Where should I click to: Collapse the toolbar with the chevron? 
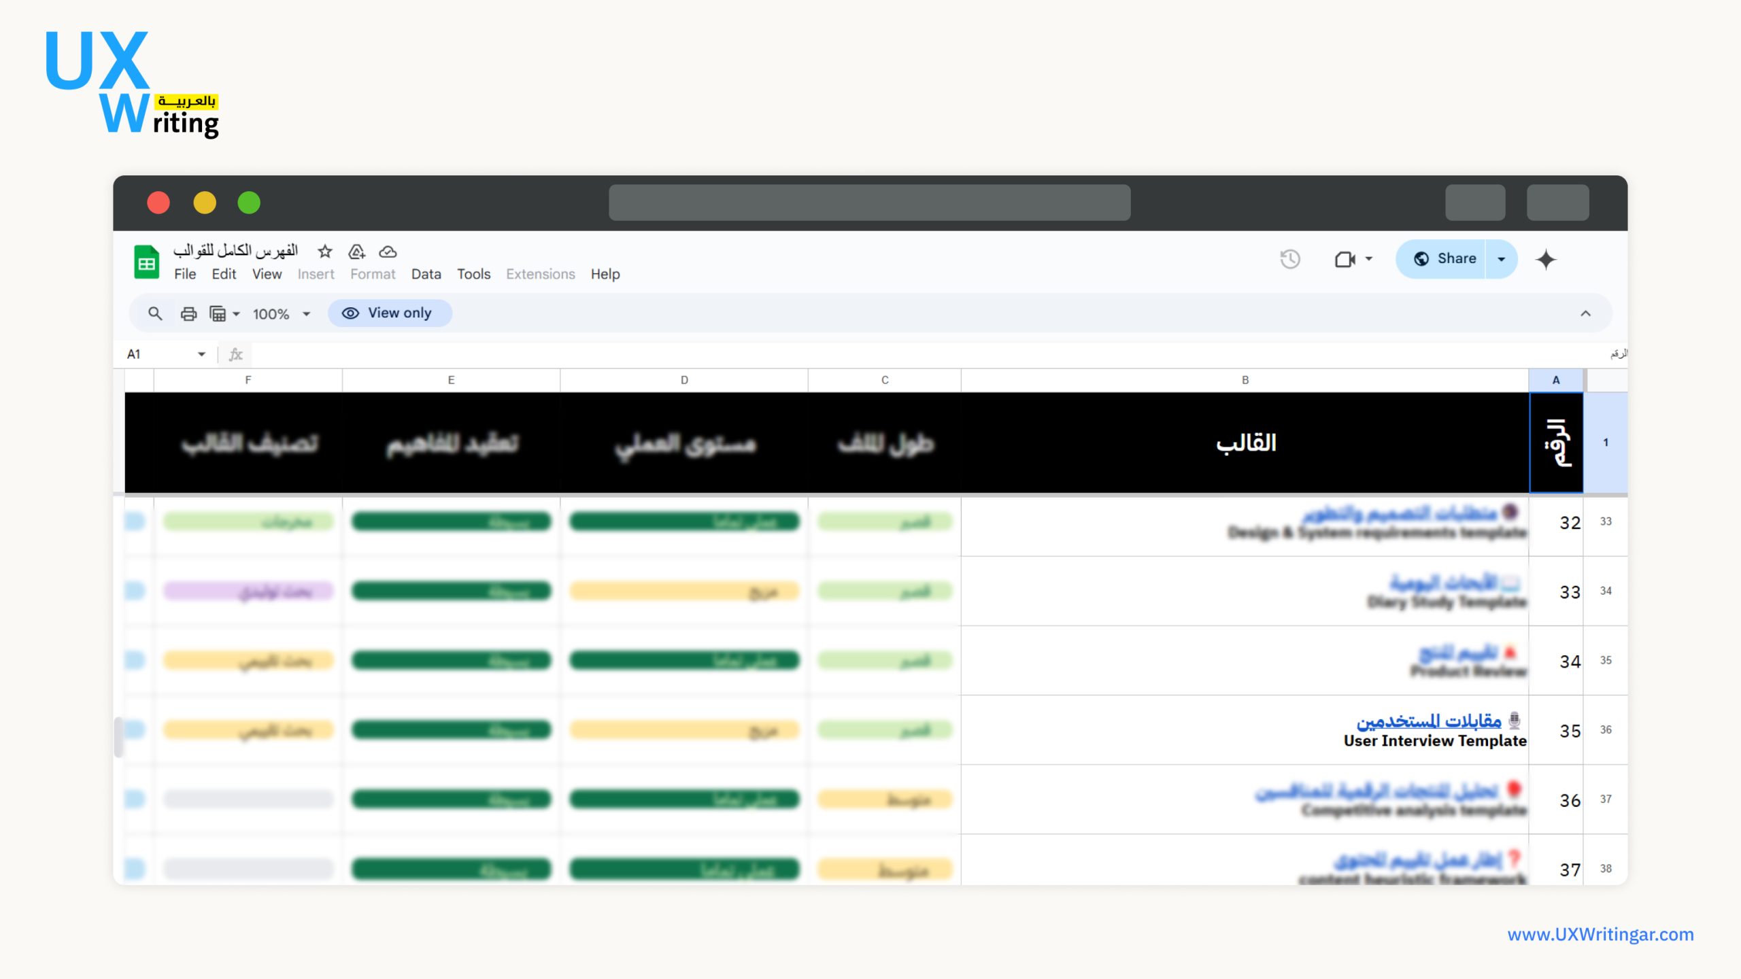click(x=1585, y=313)
